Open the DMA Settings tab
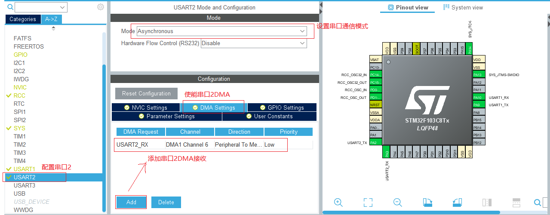Viewport: 550px width, 215px height. [214, 107]
